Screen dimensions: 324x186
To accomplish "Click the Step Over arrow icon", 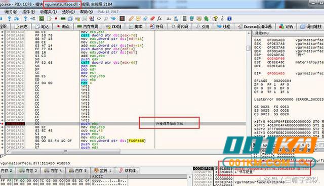I will [17, 19].
